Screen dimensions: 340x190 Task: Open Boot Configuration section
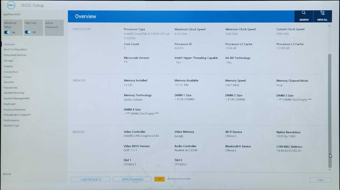pos(15,49)
